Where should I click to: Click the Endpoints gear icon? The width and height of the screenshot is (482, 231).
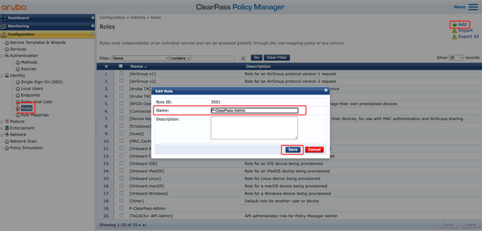pos(18,95)
